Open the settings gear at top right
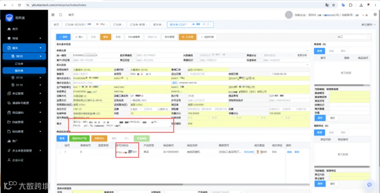The image size is (380, 193). click(375, 15)
